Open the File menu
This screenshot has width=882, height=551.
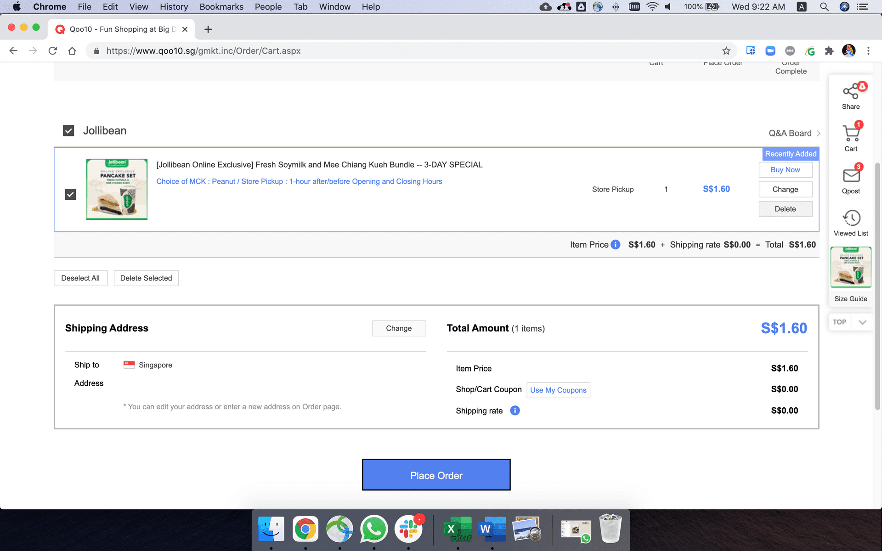click(85, 7)
